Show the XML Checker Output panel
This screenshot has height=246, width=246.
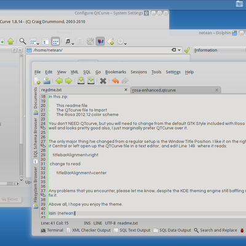89,230
